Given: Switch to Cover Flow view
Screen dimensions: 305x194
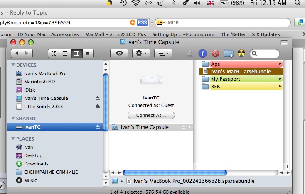Looking at the screenshot, I should pos(88,53).
